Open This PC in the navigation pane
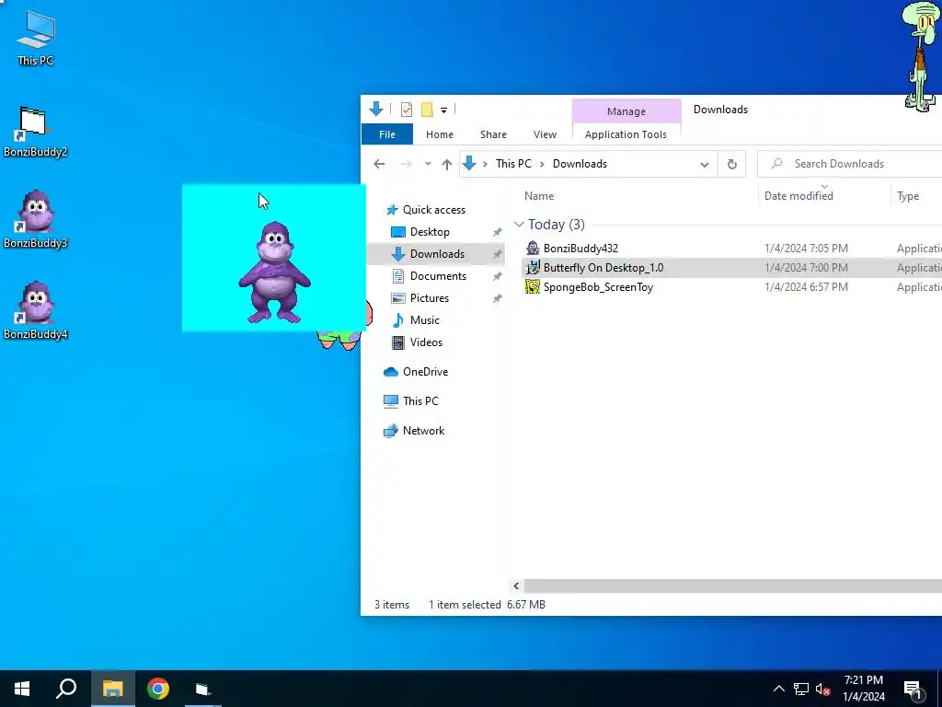This screenshot has height=707, width=942. [420, 401]
